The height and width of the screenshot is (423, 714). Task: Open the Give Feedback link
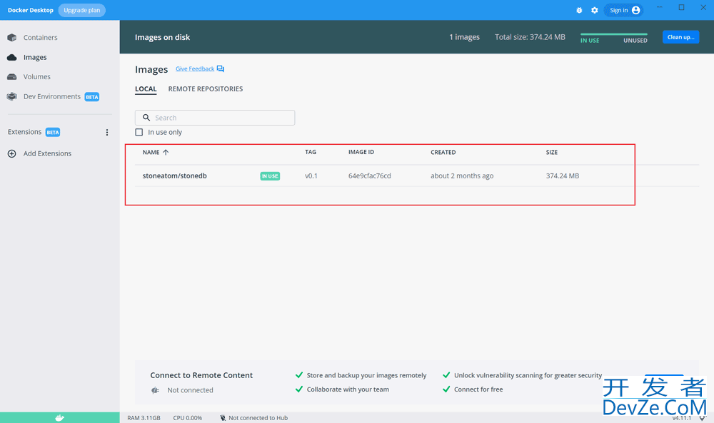pos(195,68)
